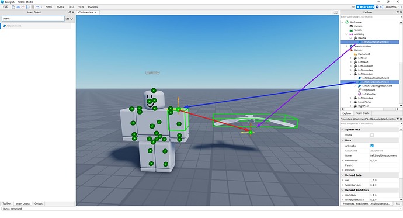Click the share icon beside username
The width and height of the screenshot is (403, 218).
tap(381, 7)
